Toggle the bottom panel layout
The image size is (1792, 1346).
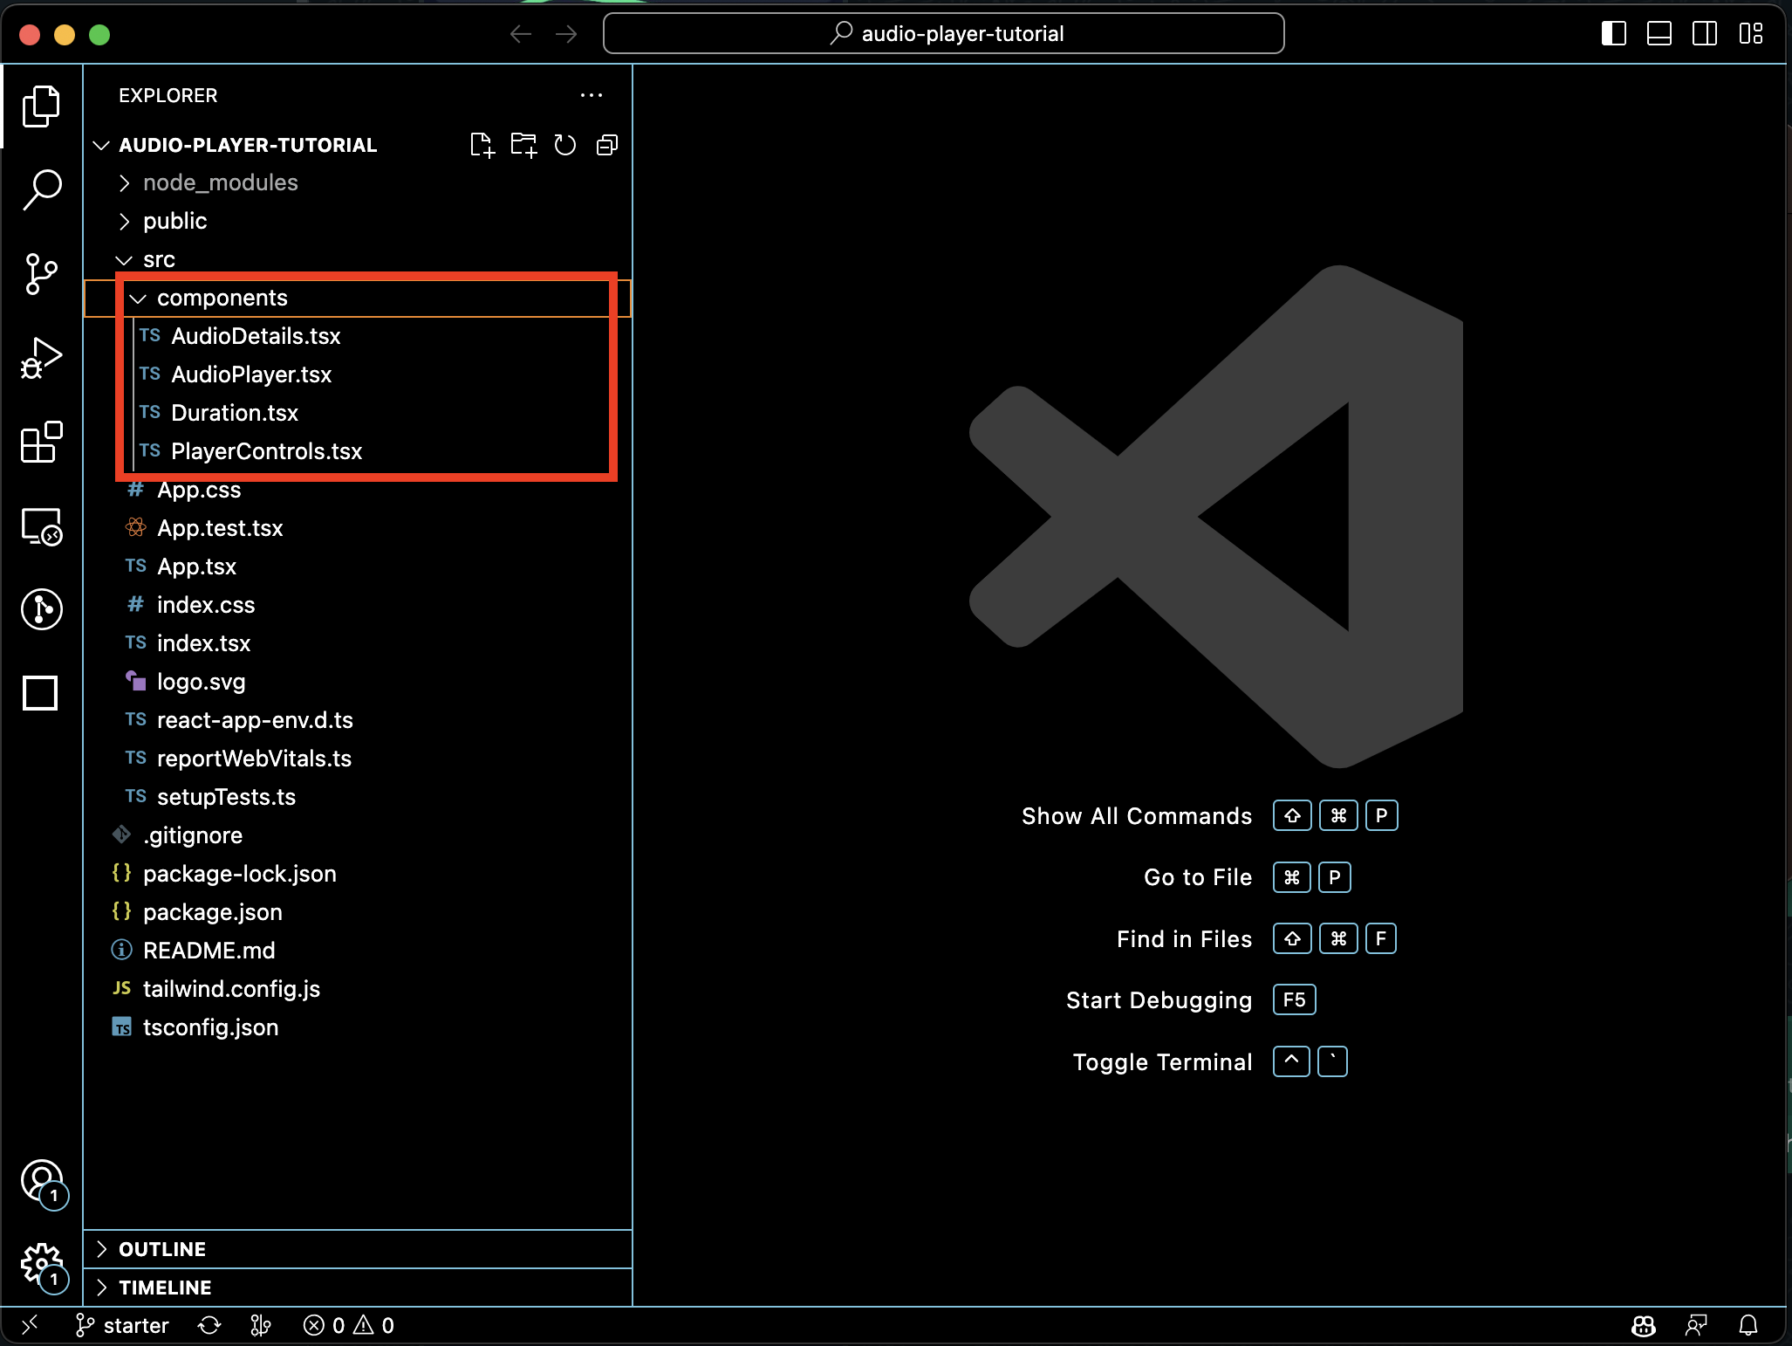click(1659, 34)
